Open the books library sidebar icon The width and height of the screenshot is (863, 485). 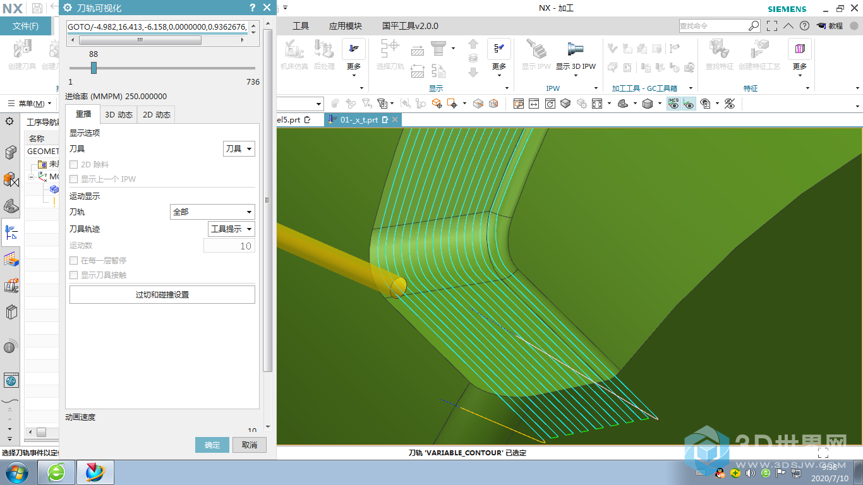tap(11, 312)
